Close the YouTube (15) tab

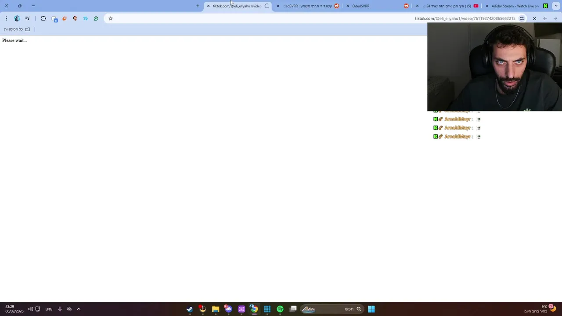click(417, 6)
